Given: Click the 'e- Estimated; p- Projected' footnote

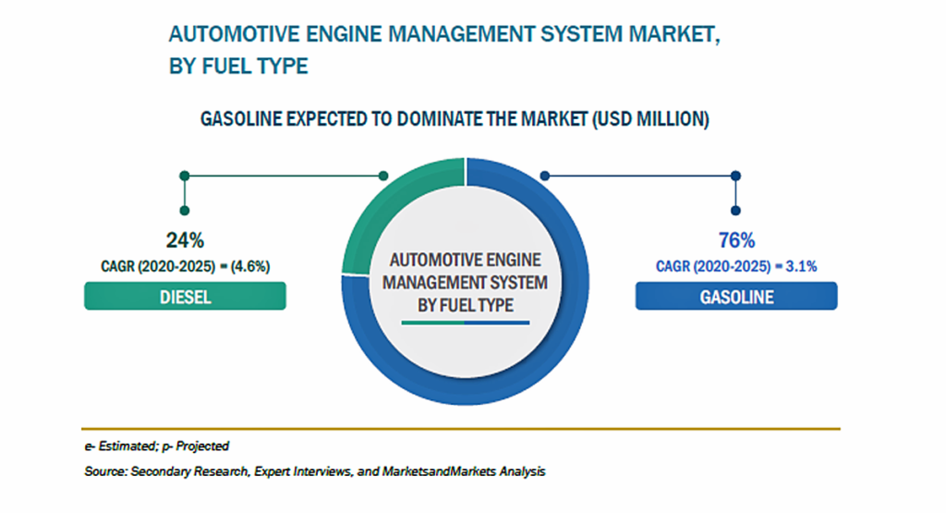Looking at the screenshot, I should pos(156,446).
